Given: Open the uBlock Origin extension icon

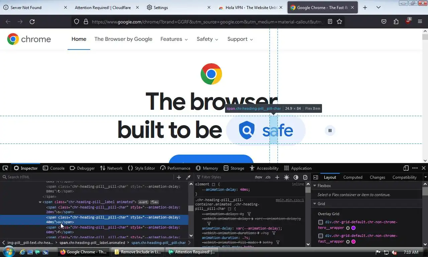Looking at the screenshot, I should [x=408, y=21].
